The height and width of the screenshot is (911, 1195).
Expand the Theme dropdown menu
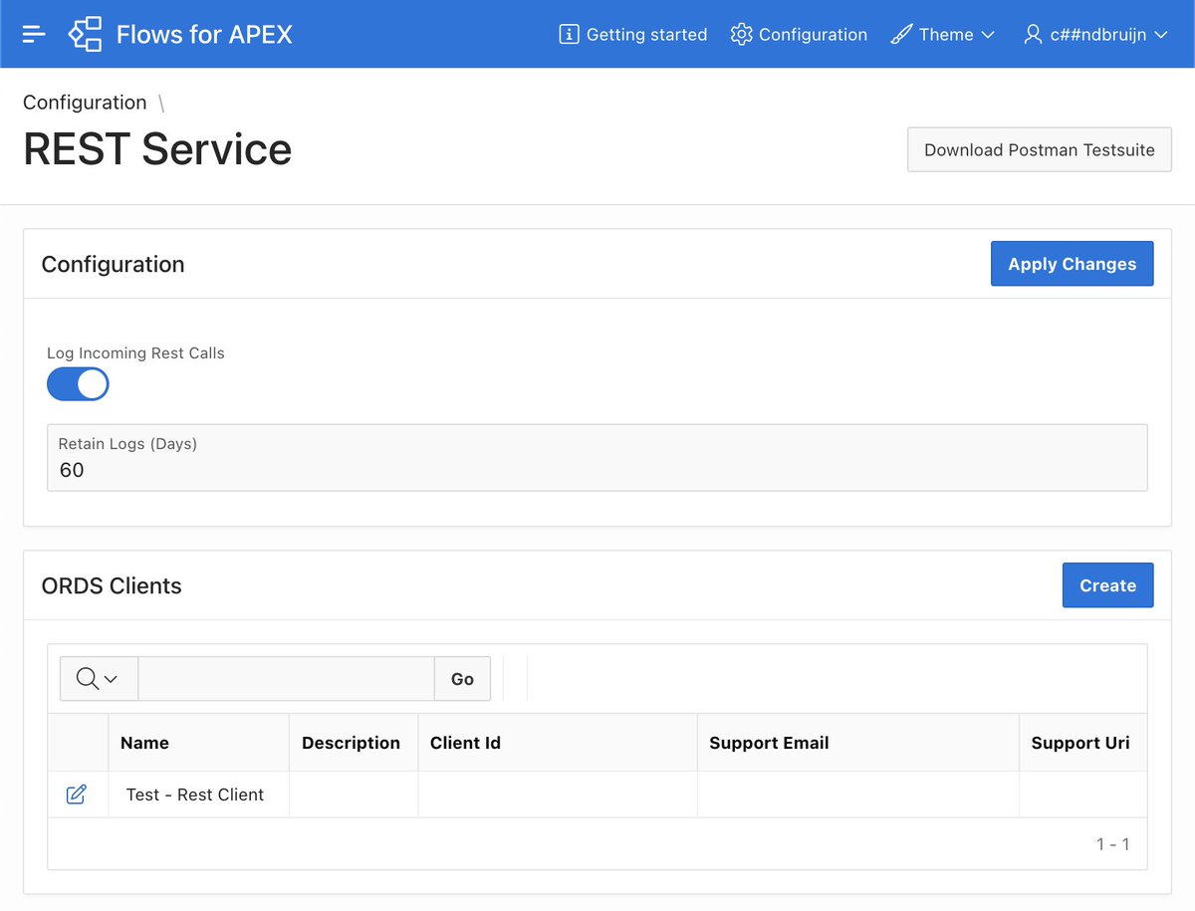(x=943, y=34)
